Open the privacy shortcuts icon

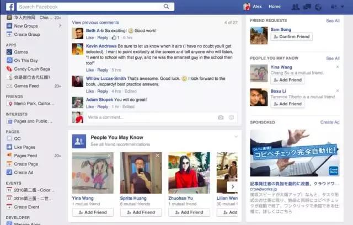point(334,7)
